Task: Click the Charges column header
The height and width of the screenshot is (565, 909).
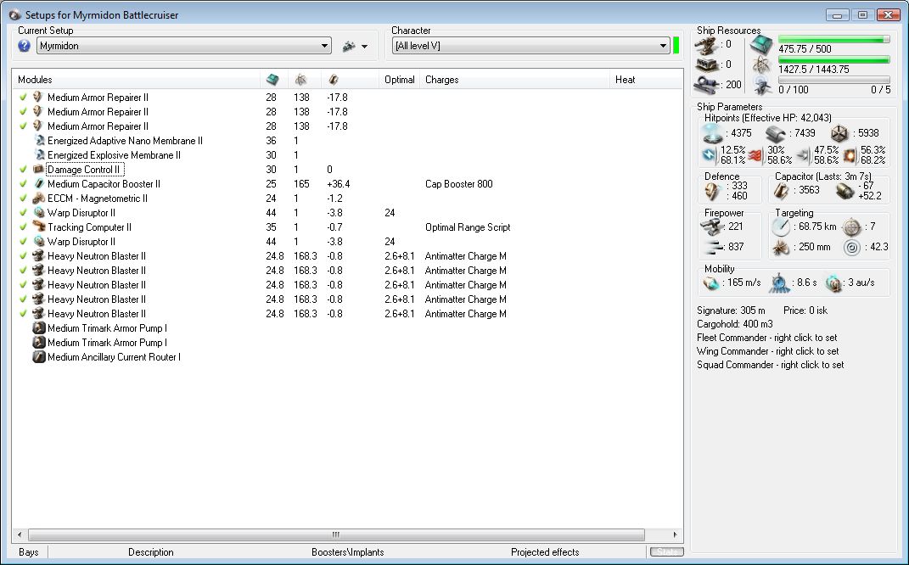Action: (x=515, y=80)
